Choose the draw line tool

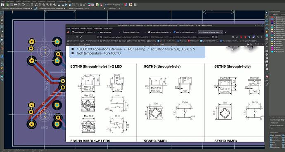(267, 44)
